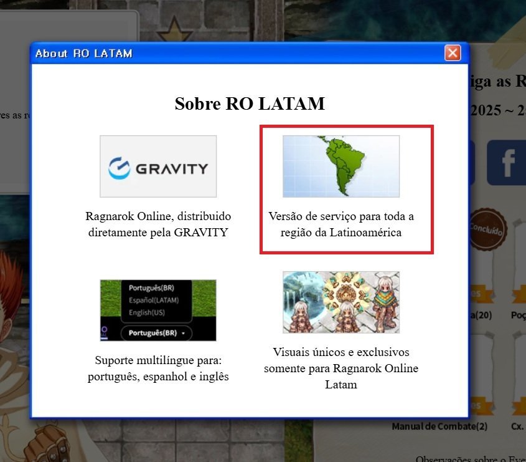Select the 'Sobre RO LATAM' heading
Screen dimensions: 526x462
pyautogui.click(x=250, y=103)
